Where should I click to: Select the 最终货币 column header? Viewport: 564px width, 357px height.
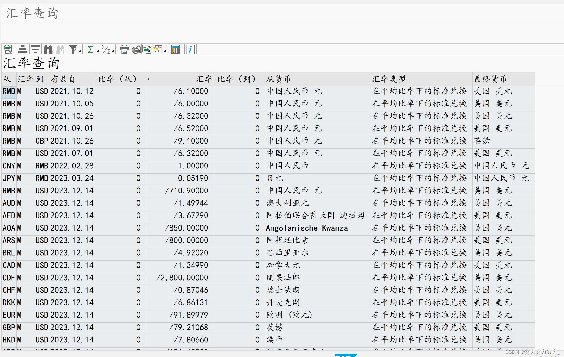490,79
